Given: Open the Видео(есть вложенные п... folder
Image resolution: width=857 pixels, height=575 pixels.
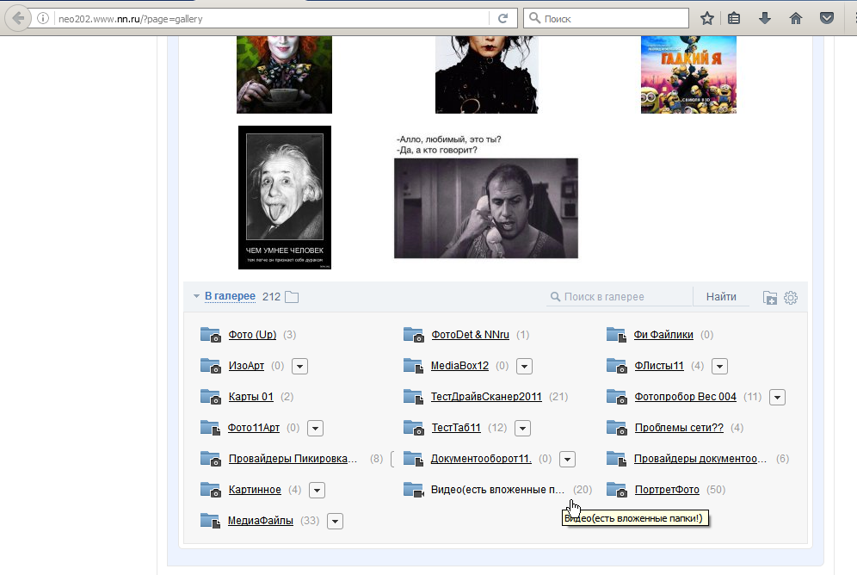Looking at the screenshot, I should pos(497,490).
